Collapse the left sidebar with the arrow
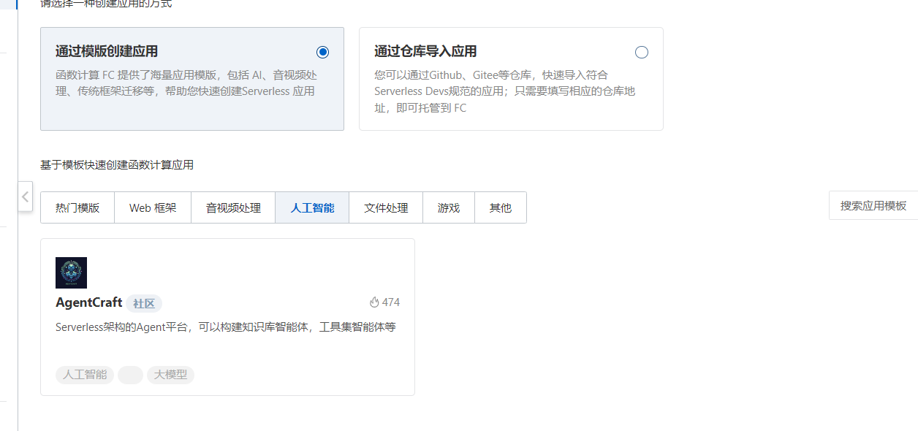Viewport: 918px width, 431px height. click(x=25, y=197)
